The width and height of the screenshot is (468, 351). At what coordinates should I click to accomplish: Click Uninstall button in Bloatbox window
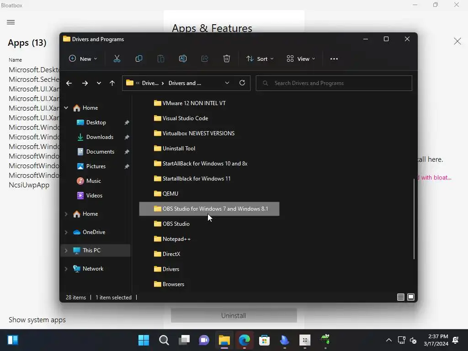click(x=234, y=315)
